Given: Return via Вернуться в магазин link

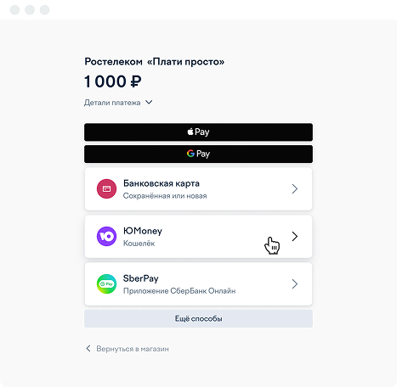Looking at the screenshot, I should coord(133,349).
